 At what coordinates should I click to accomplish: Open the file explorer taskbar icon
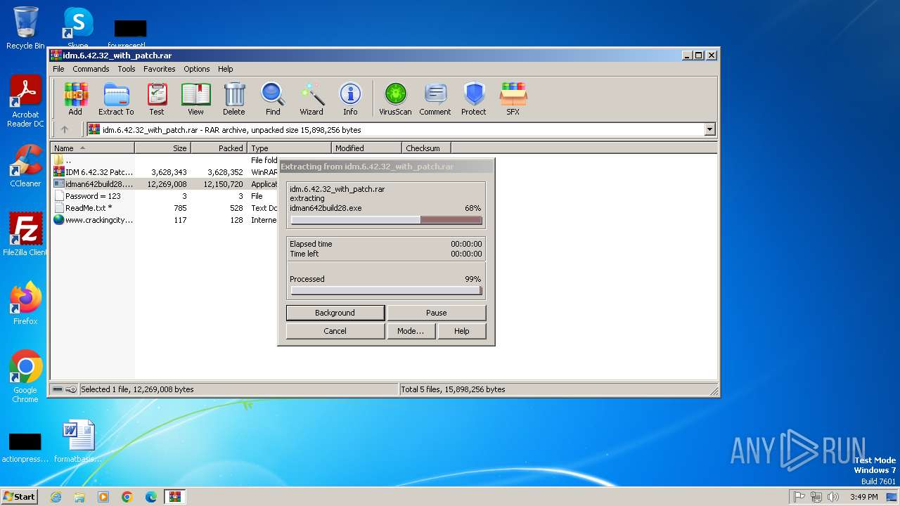[x=79, y=497]
